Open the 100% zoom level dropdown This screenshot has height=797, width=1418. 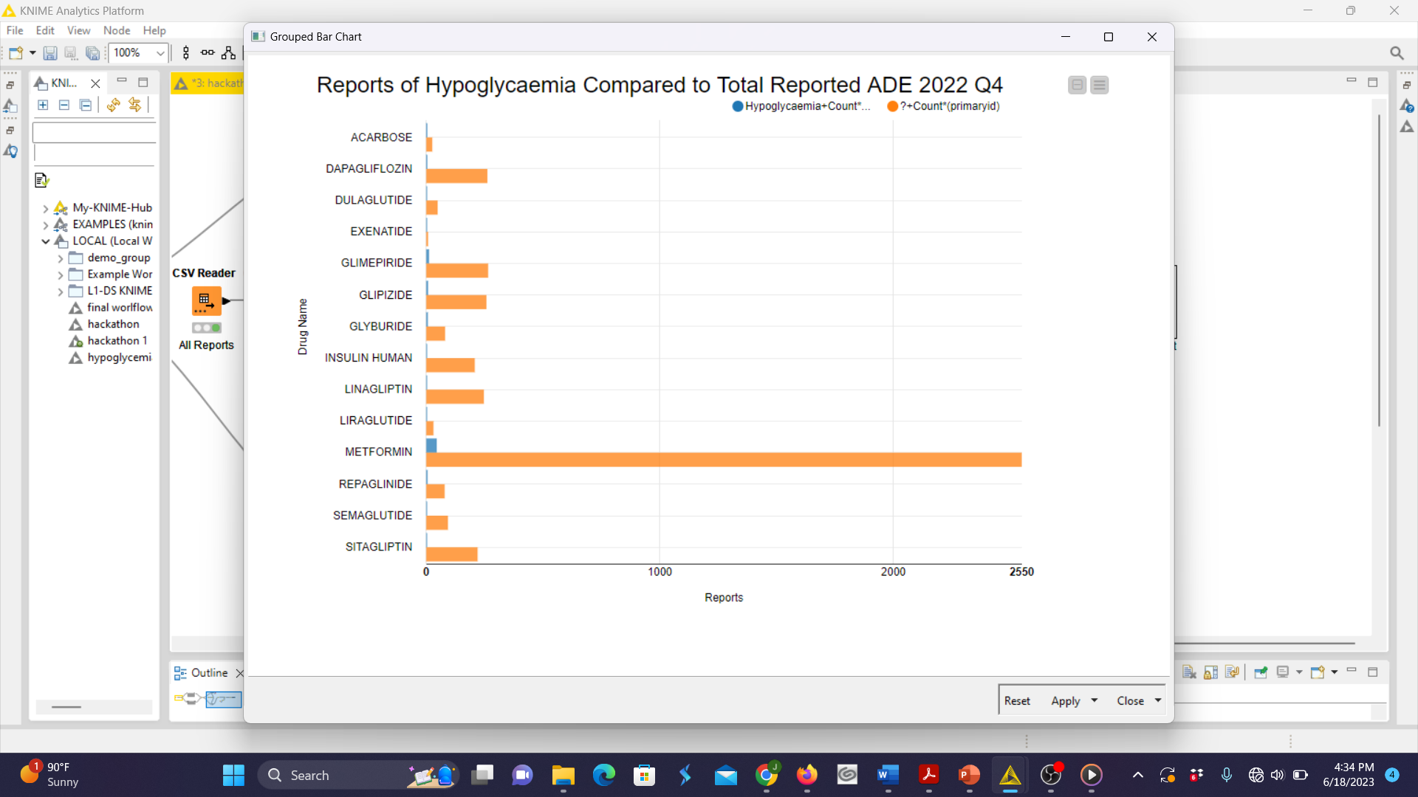tap(160, 53)
